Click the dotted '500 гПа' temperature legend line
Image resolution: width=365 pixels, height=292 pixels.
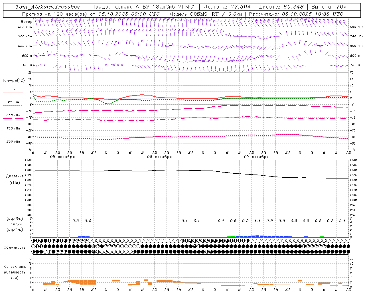pyautogui.click(x=13, y=145)
